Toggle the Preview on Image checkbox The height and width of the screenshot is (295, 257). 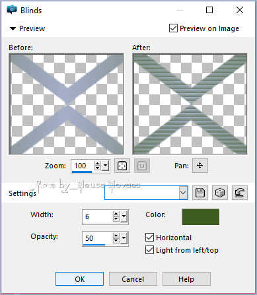[173, 28]
